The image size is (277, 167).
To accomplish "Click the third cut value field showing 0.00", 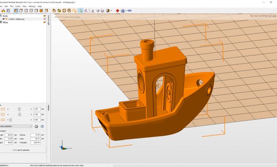I will point(37,120).
